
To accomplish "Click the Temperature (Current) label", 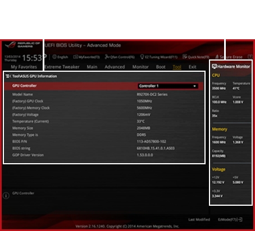I will point(30,121).
